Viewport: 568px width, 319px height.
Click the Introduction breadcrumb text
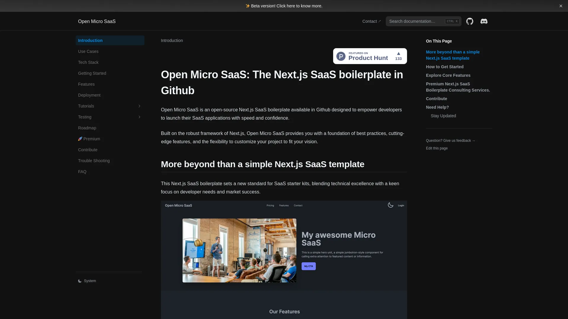click(x=172, y=40)
